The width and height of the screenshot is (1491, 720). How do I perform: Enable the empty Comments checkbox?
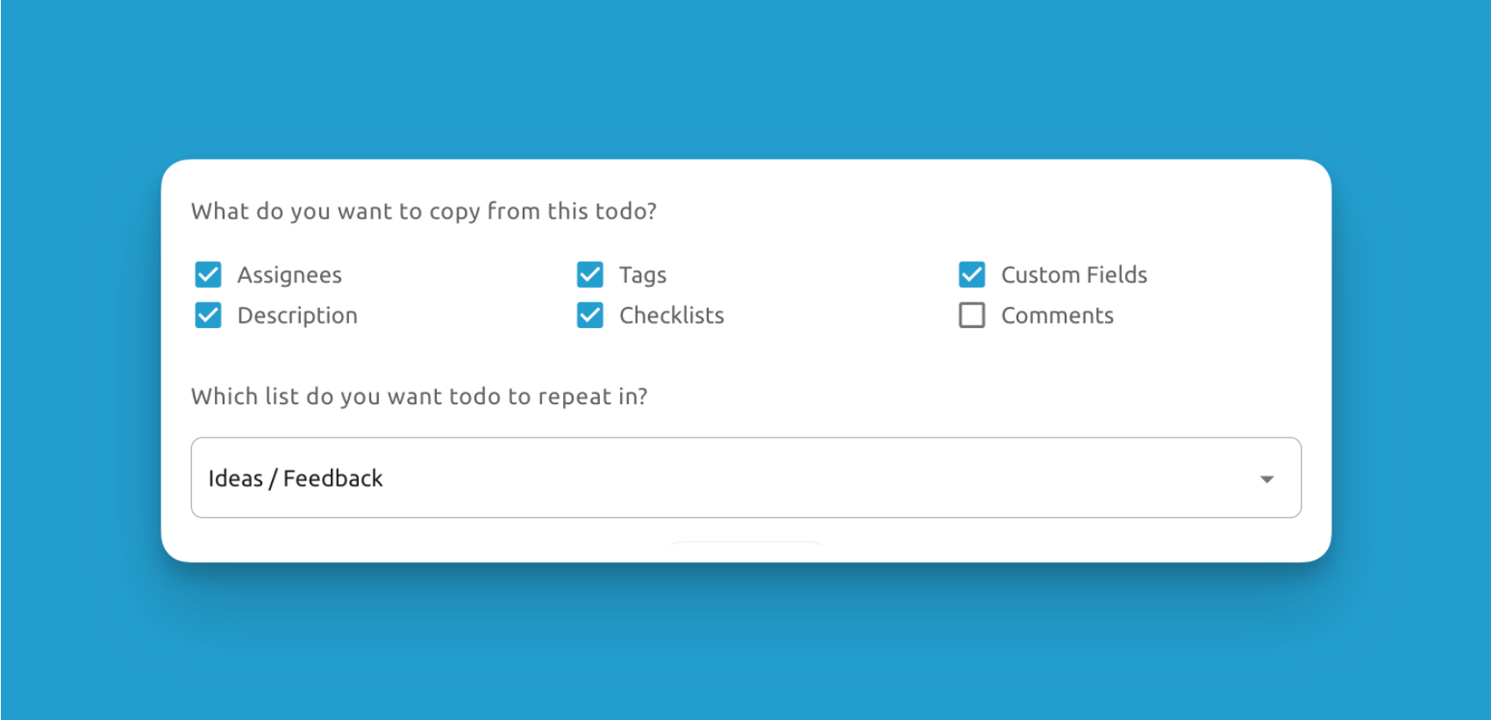click(x=972, y=315)
